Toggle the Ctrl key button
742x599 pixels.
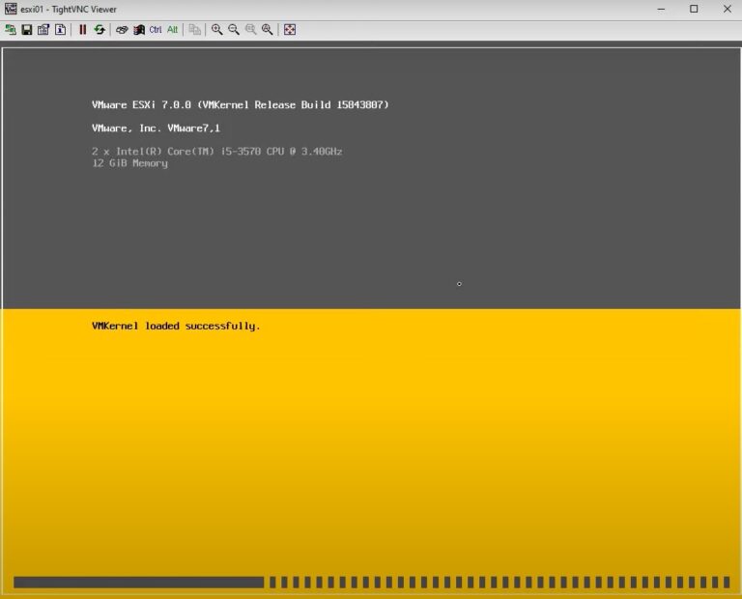pos(156,30)
